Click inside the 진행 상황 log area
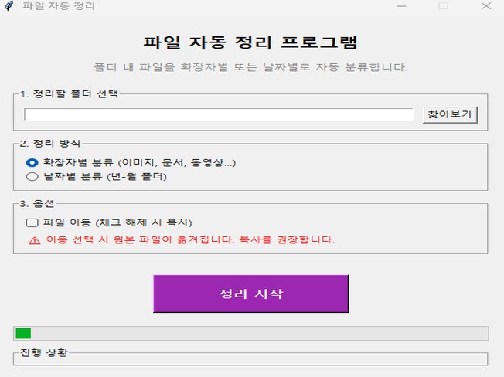 click(250, 359)
